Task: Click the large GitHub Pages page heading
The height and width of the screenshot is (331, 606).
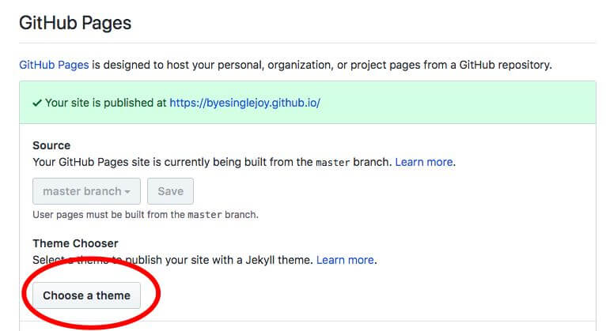Action: tap(75, 22)
